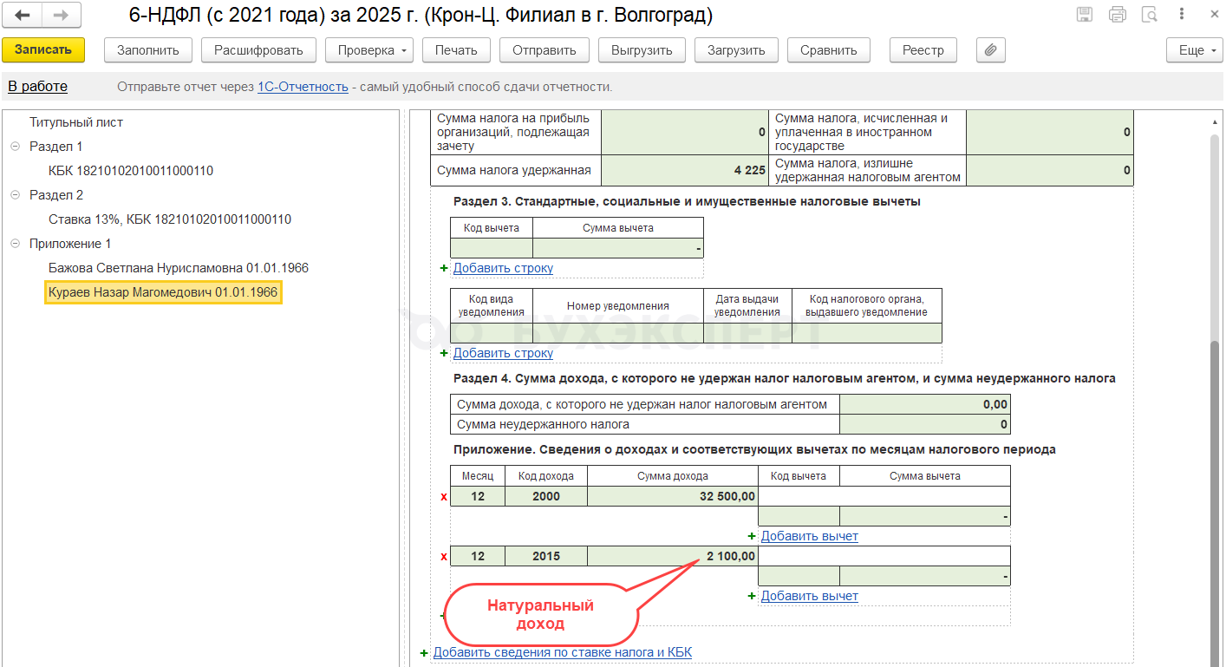Image resolution: width=1226 pixels, height=667 pixels.
Task: Select Бажова Светлана Нурисламовна entry
Action: tap(178, 268)
